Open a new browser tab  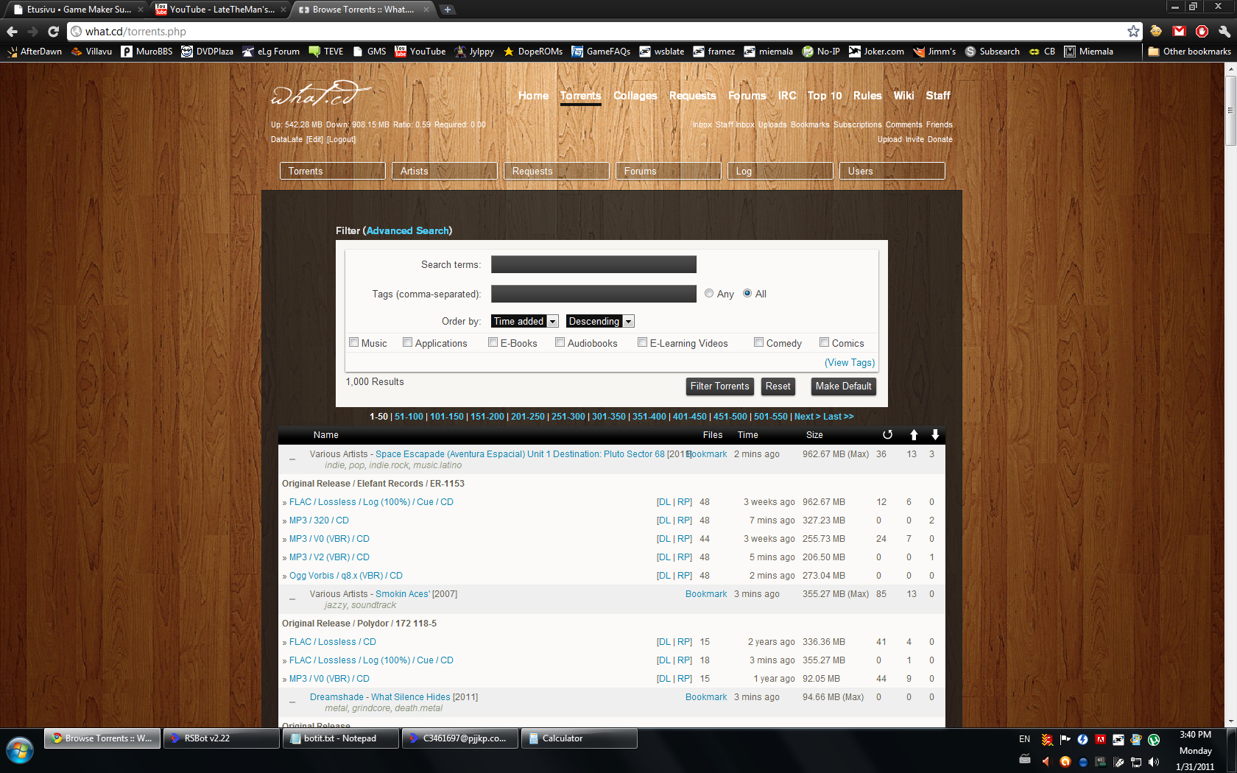(447, 10)
